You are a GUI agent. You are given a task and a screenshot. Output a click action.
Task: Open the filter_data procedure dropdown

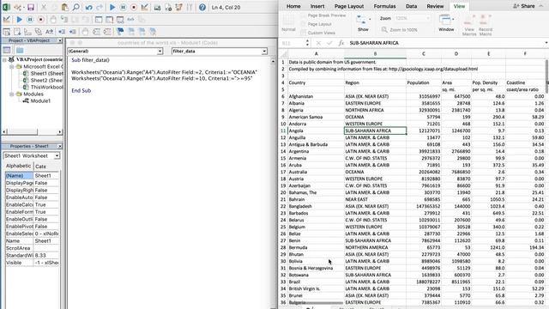(264, 51)
